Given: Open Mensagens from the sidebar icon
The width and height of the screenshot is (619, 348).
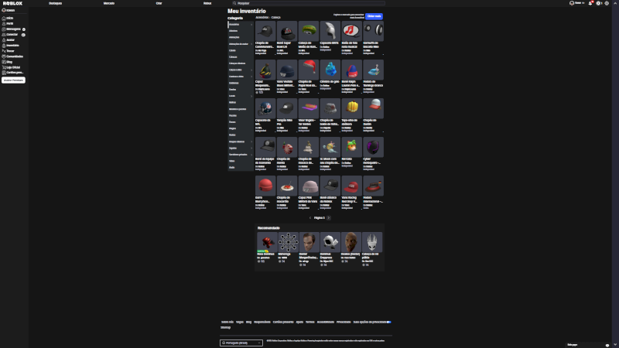Looking at the screenshot, I should [x=4, y=29].
